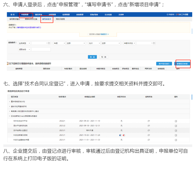Open business consultation icon for 科技与金融结合专题

click(x=149, y=140)
